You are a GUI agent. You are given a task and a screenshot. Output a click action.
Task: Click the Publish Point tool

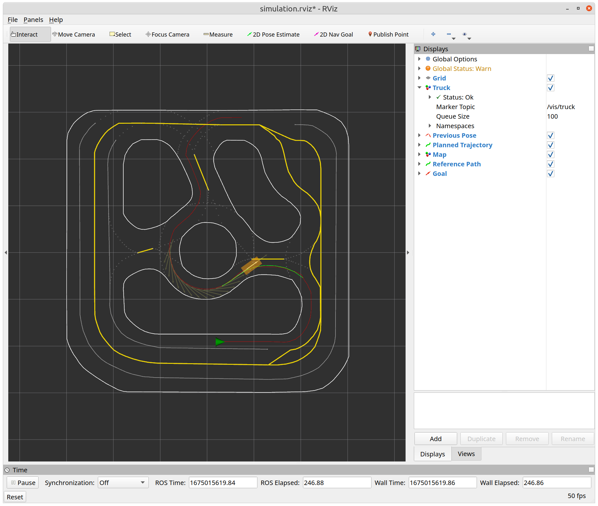coord(388,34)
